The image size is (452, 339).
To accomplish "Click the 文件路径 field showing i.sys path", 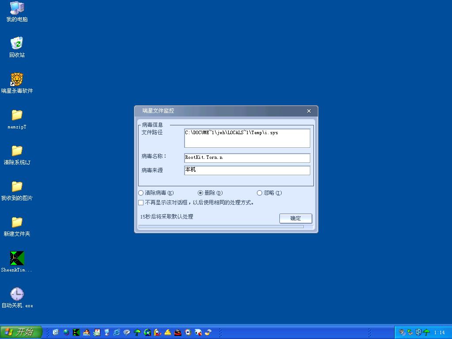I will point(247,138).
